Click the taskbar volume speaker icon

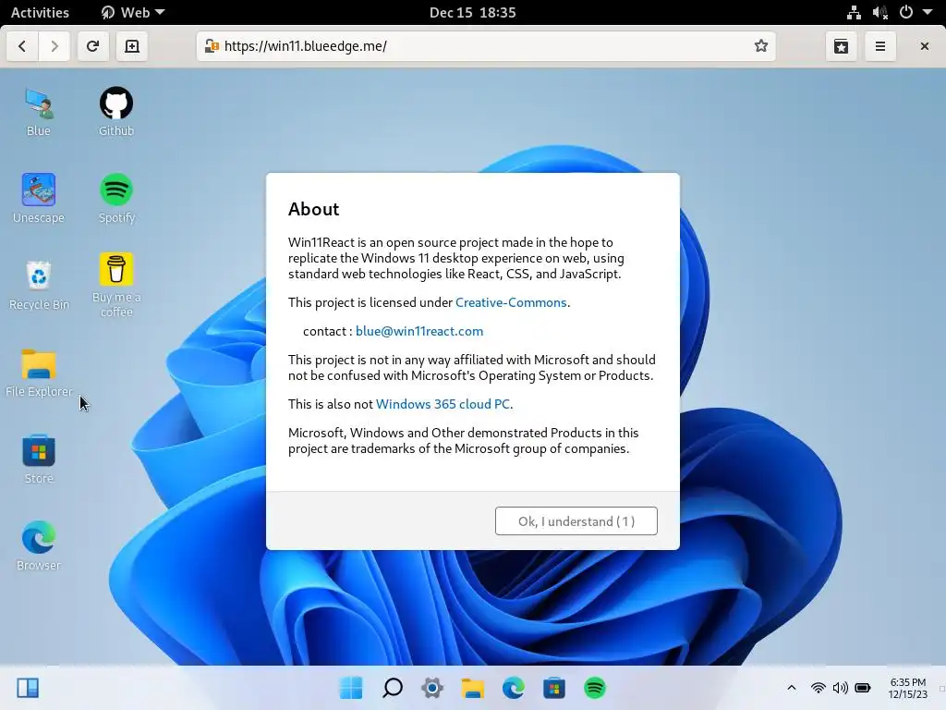(840, 688)
